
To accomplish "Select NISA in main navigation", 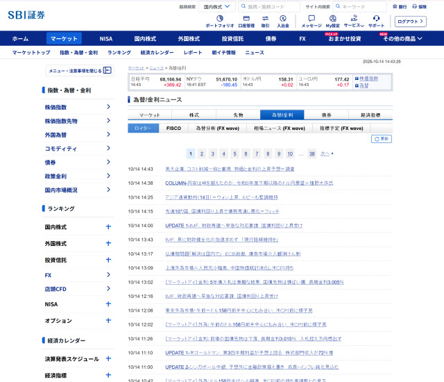I will pyautogui.click(x=106, y=38).
